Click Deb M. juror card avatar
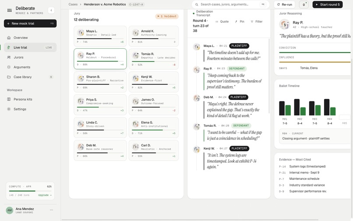The height and width of the screenshot is (221, 353). 81,147
